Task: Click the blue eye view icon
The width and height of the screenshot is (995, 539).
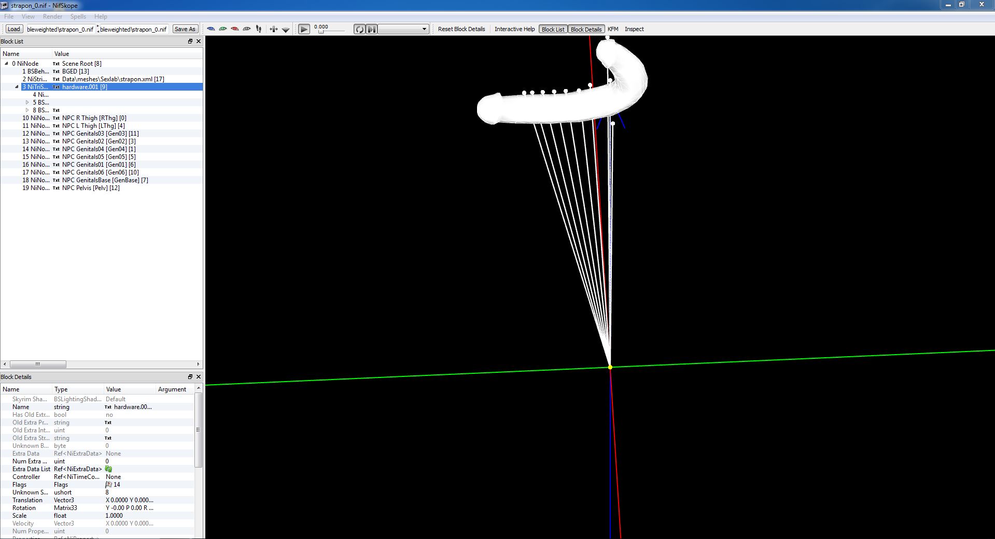Action: coord(211,29)
